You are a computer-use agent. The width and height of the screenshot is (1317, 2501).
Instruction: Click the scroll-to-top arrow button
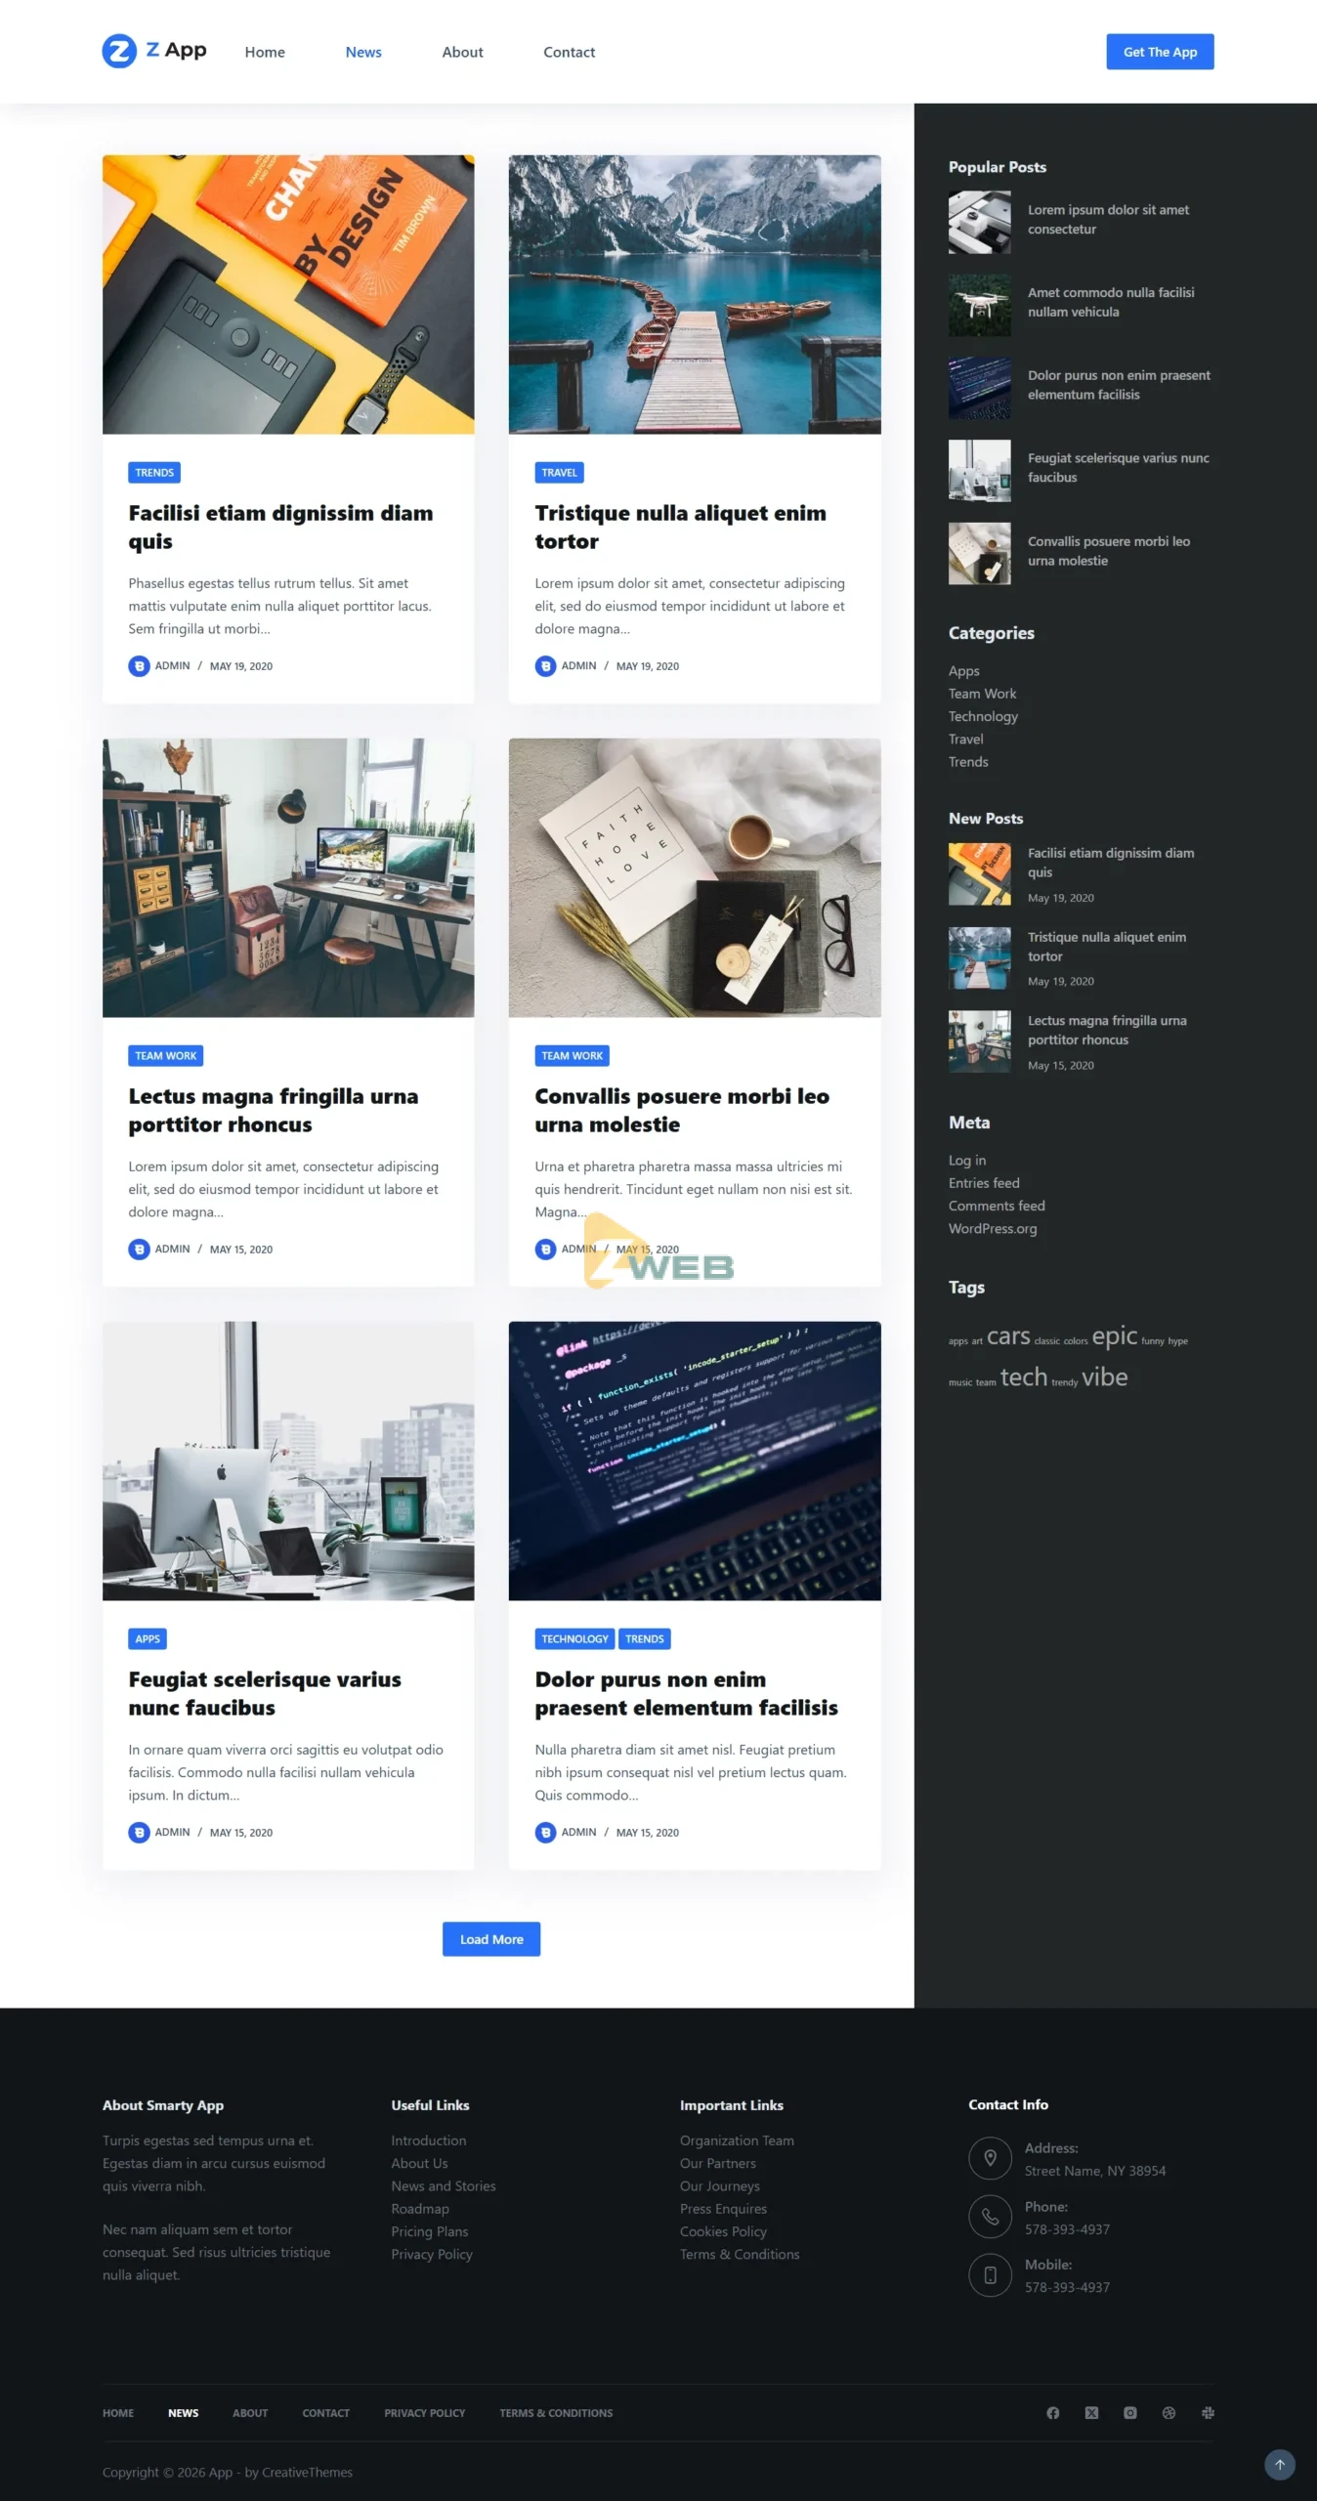[1280, 2464]
